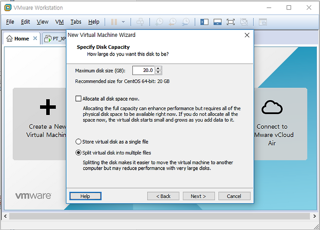Viewport: 320px width, 230px height.
Task: Click the Cancel button
Action: [x=234, y=196]
